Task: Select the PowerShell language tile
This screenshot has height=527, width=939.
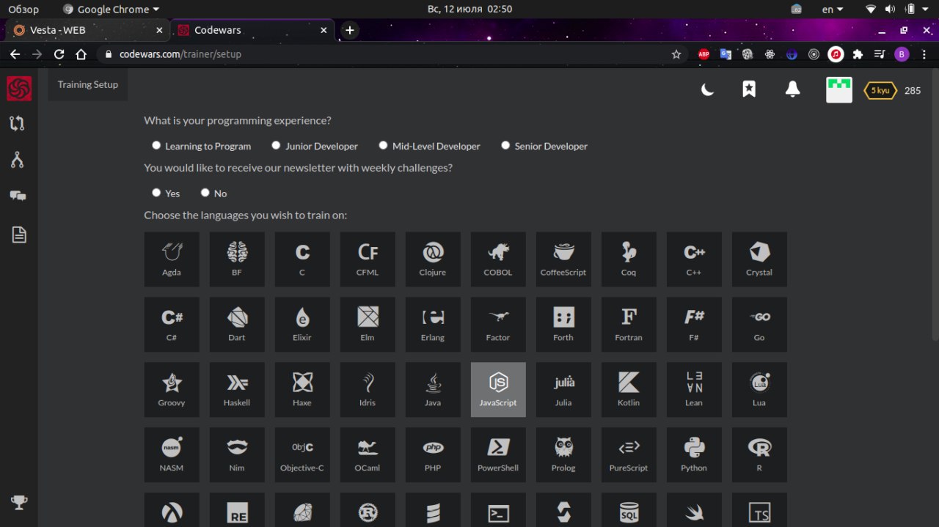Action: point(498,455)
